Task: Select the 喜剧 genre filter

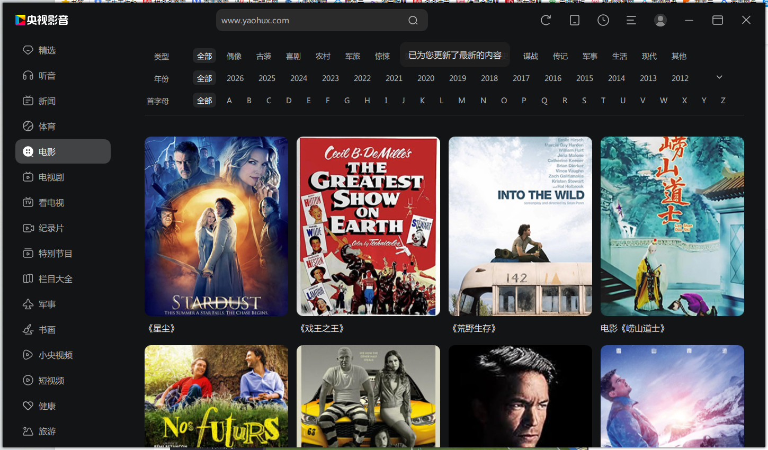Action: point(293,56)
